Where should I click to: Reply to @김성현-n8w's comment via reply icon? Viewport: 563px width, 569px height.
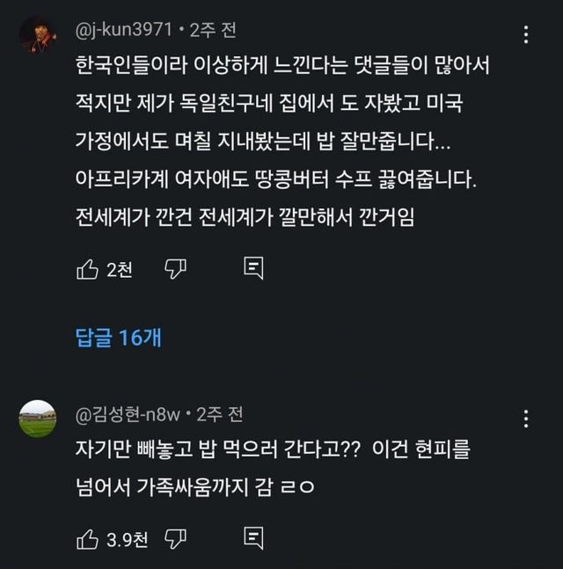tap(253, 538)
